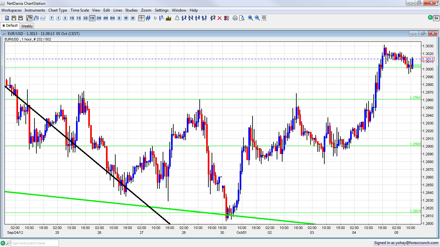This screenshot has width=440, height=247.
Task: Switch to the line chart type icon
Action: click(x=43, y=18)
